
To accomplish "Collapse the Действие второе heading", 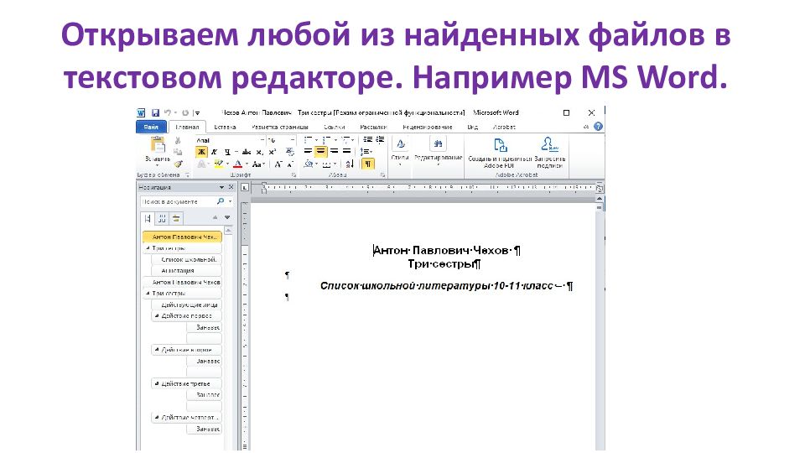I will point(157,350).
